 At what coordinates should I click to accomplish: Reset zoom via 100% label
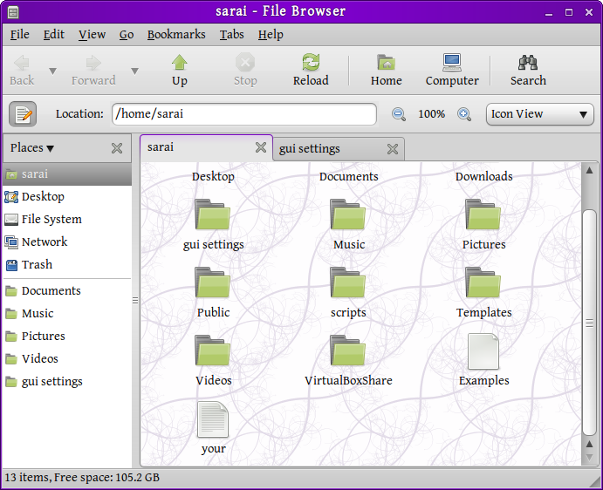tap(431, 114)
